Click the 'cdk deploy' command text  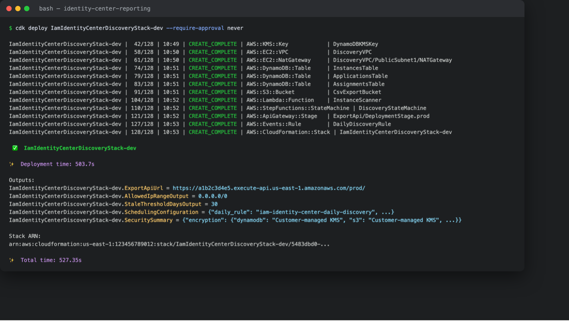pos(31,28)
